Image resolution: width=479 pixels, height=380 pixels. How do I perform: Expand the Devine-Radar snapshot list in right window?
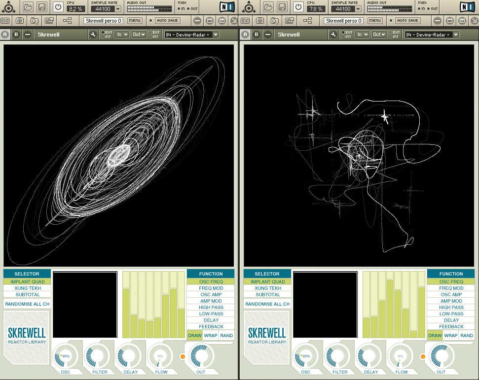point(456,35)
